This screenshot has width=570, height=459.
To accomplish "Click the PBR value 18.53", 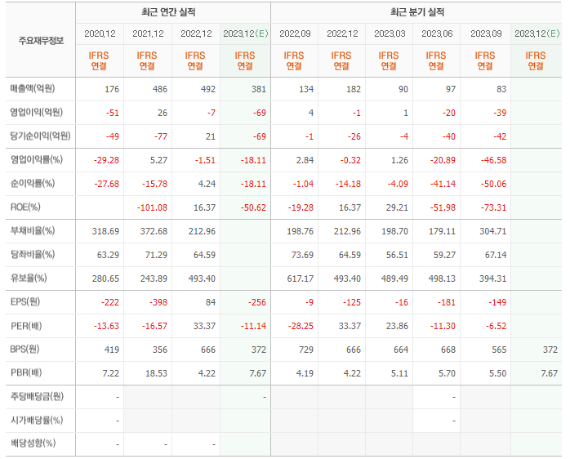I will click(156, 373).
